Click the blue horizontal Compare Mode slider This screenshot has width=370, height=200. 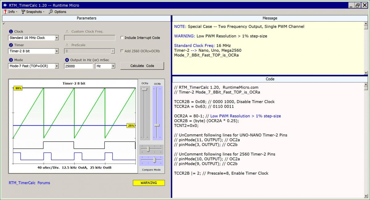point(154,160)
